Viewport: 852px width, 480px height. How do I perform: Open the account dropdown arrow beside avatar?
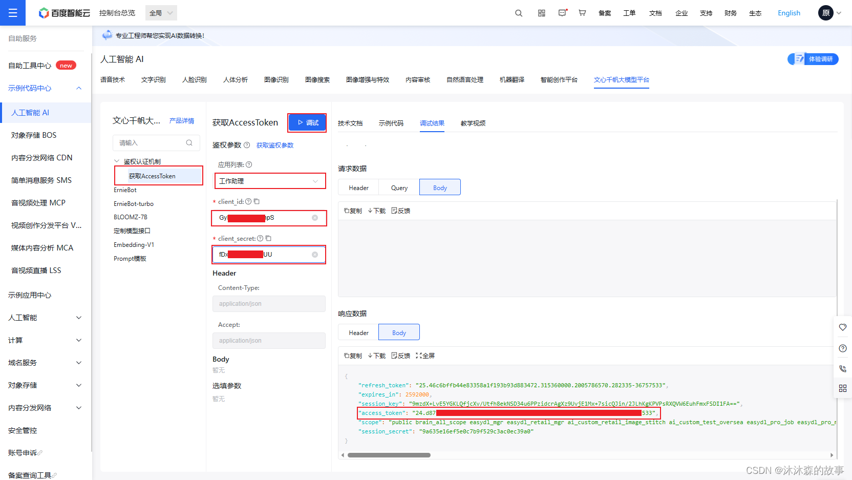[839, 13]
